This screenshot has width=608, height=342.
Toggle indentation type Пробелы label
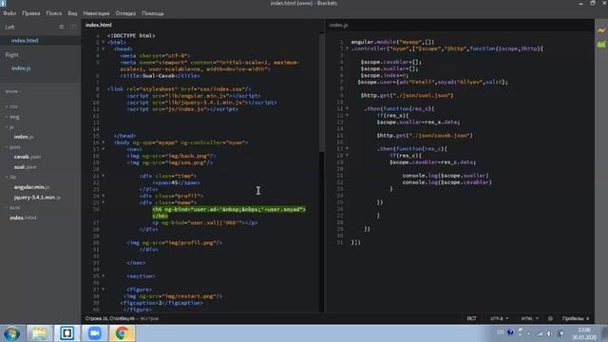pyautogui.click(x=573, y=318)
